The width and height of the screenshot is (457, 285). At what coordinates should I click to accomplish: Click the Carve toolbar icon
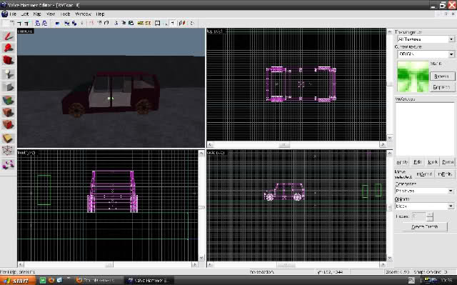pyautogui.click(x=57, y=24)
